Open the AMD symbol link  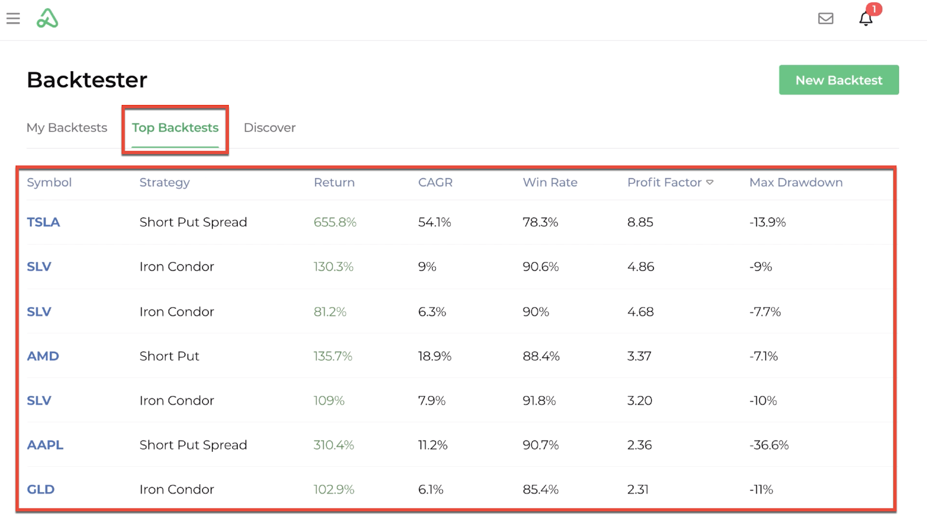point(43,356)
